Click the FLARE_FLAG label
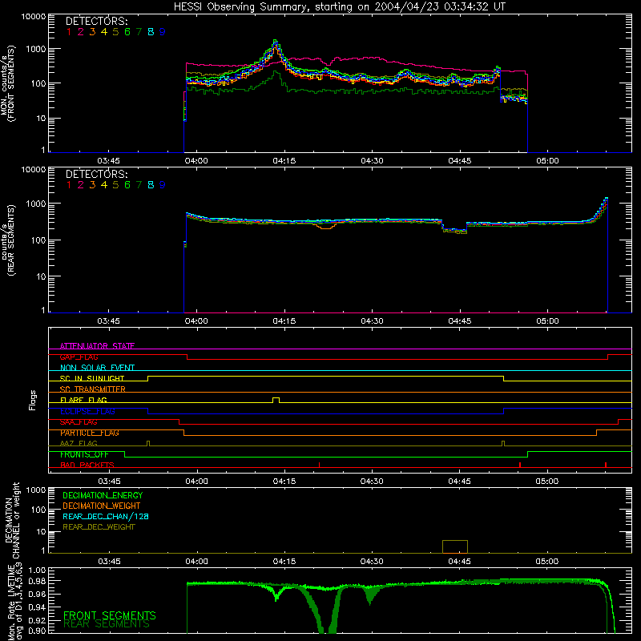This screenshot has height=641, width=641. (83, 400)
